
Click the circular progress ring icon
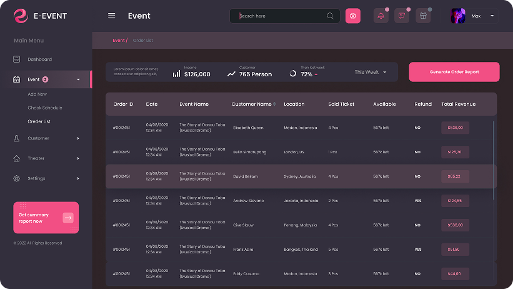click(293, 74)
